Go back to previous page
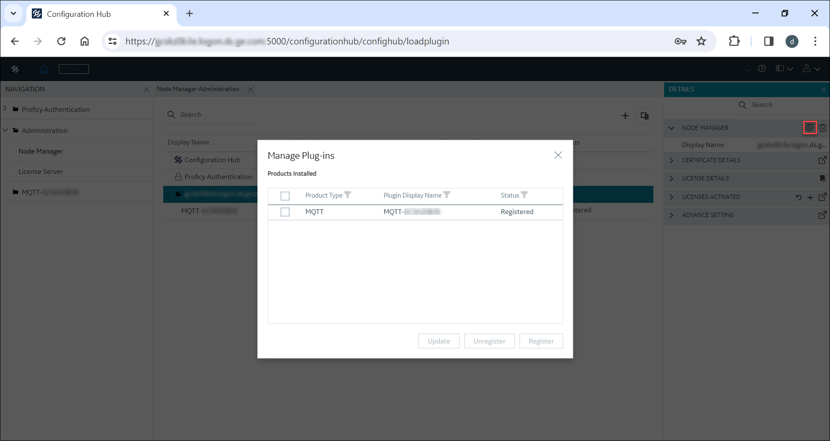The image size is (830, 441). (15, 41)
